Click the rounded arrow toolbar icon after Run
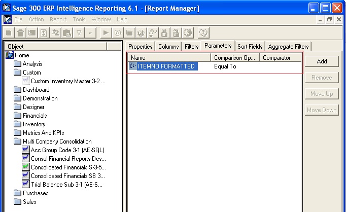The image size is (346, 212). tap(118, 33)
